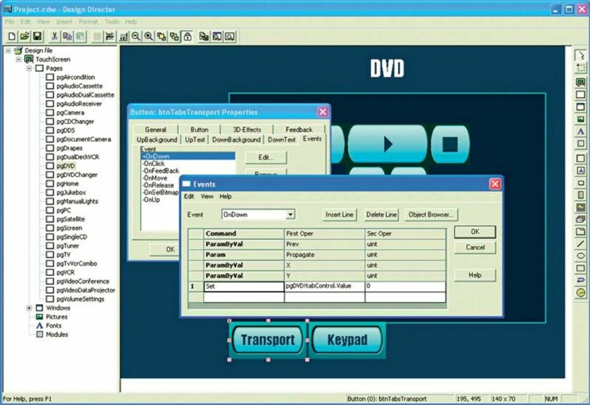The height and width of the screenshot is (405, 590).
Task: Select pgAircondition page in tree
Action: 76,77
